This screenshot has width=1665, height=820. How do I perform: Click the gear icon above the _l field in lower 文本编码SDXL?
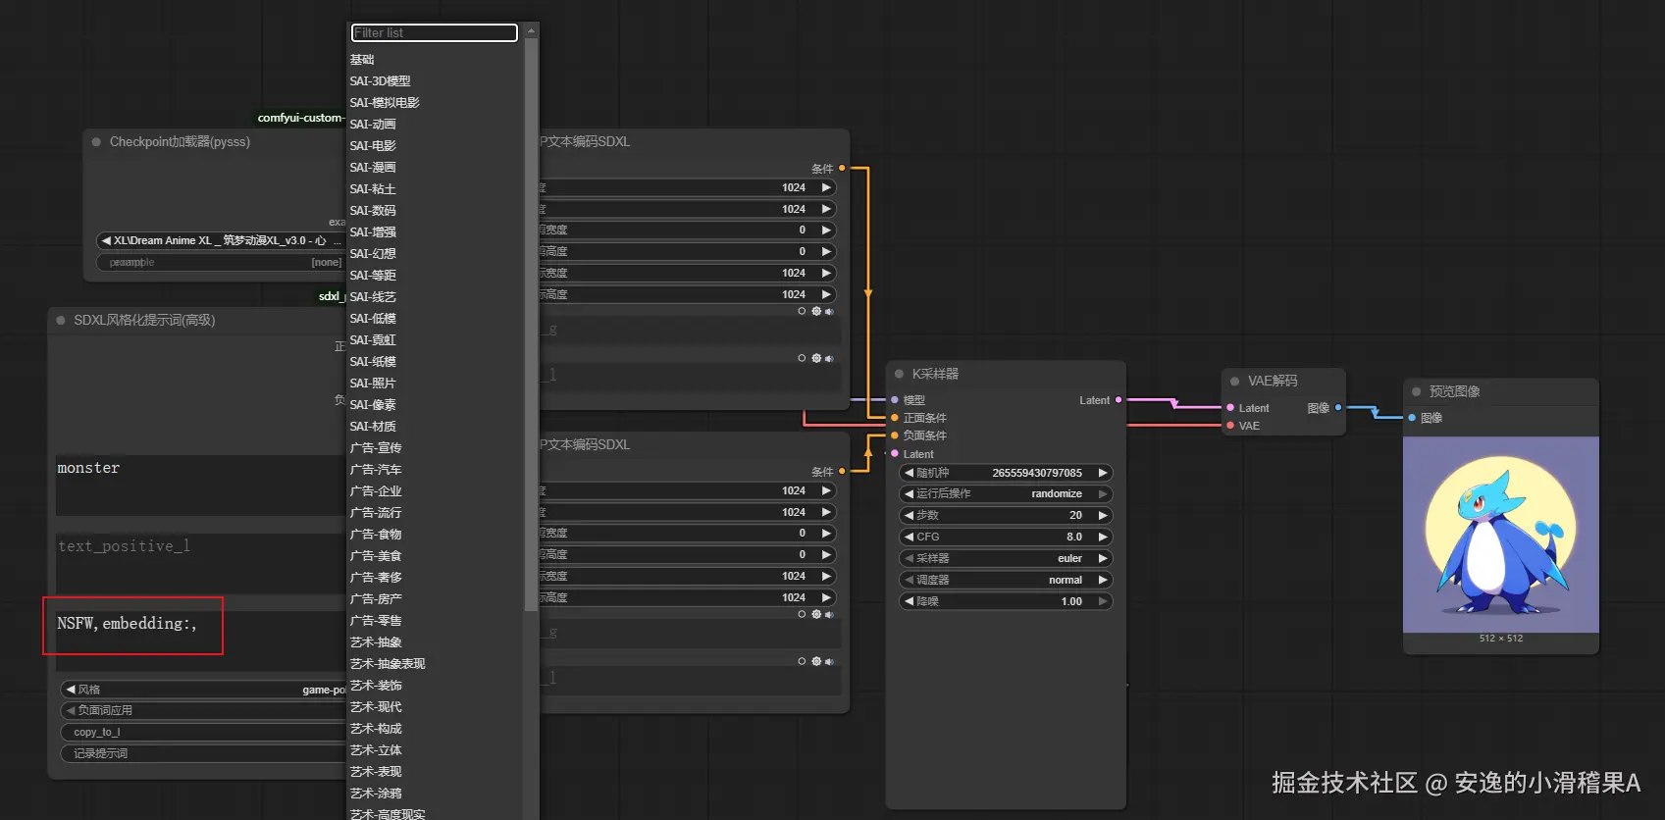(816, 661)
